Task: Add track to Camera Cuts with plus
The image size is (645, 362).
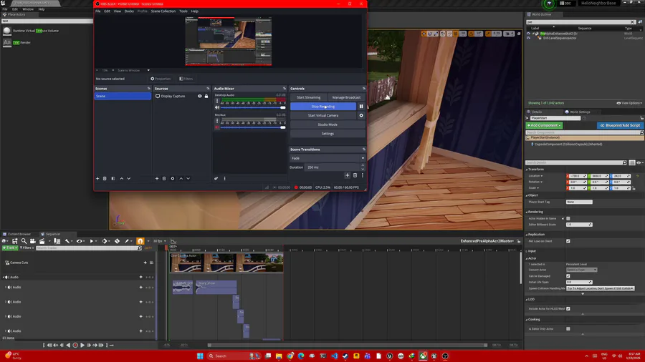Action: pyautogui.click(x=145, y=263)
